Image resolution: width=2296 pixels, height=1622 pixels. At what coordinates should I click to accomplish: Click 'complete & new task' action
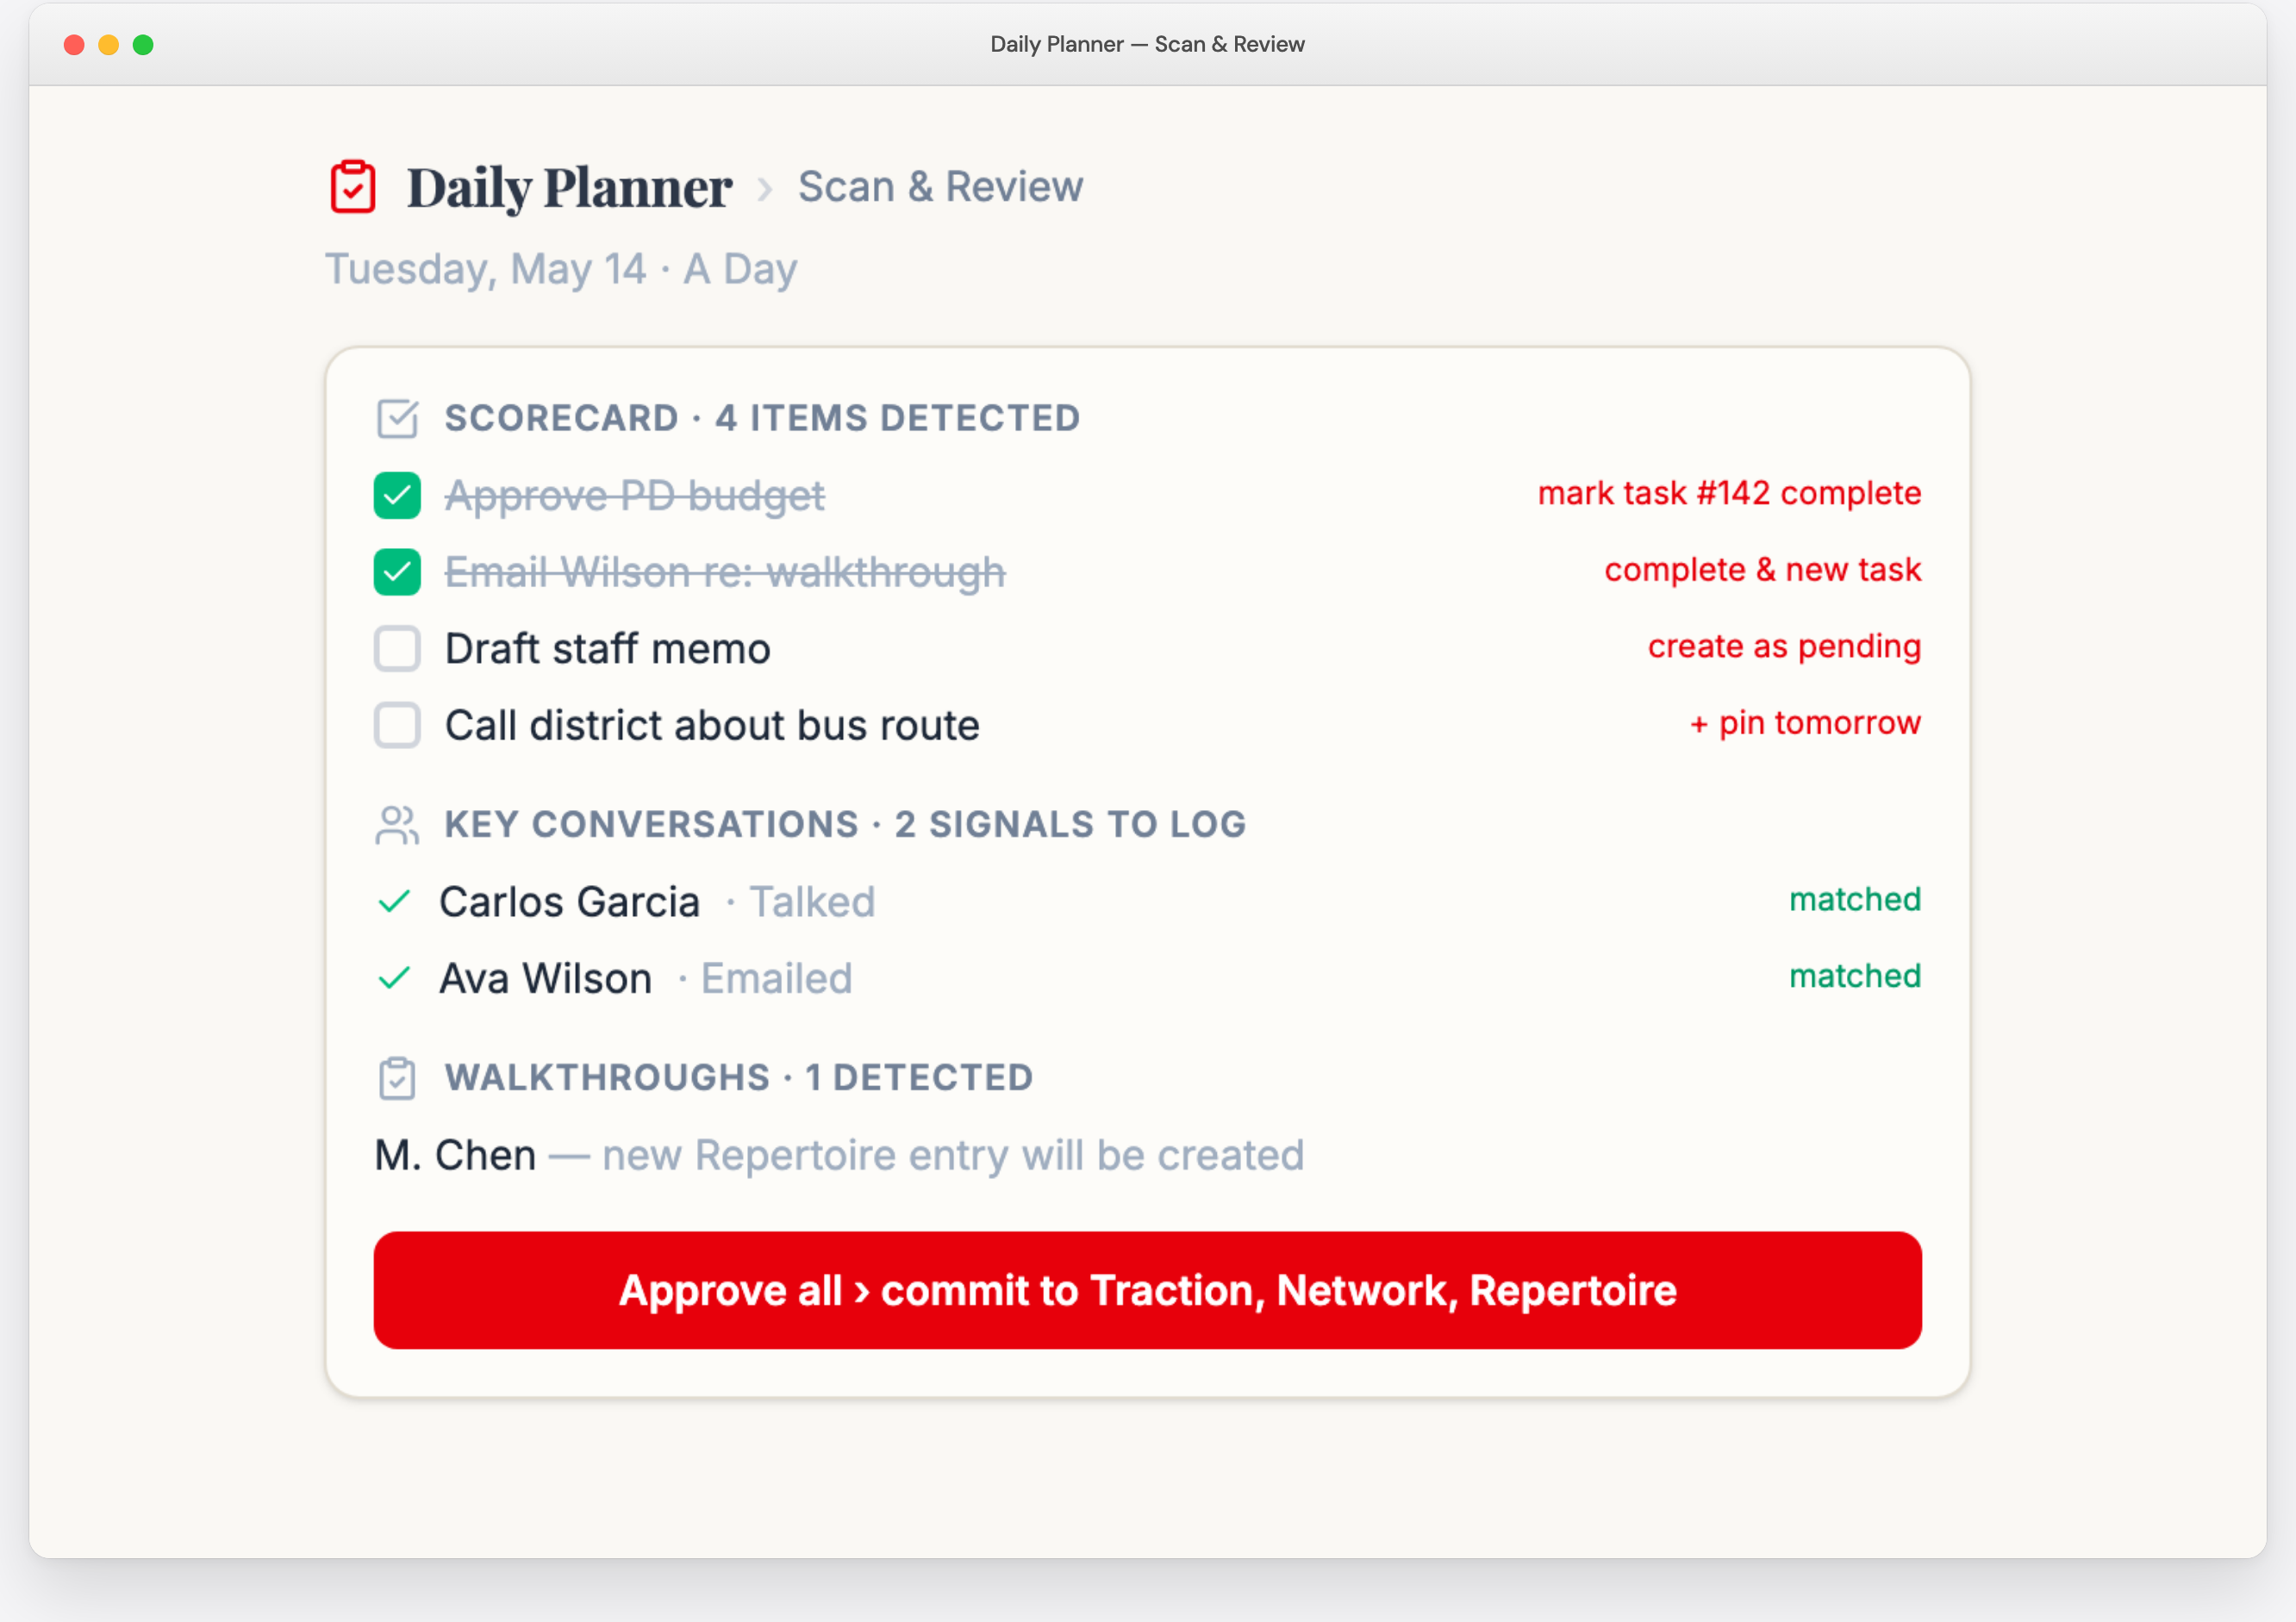click(1762, 570)
